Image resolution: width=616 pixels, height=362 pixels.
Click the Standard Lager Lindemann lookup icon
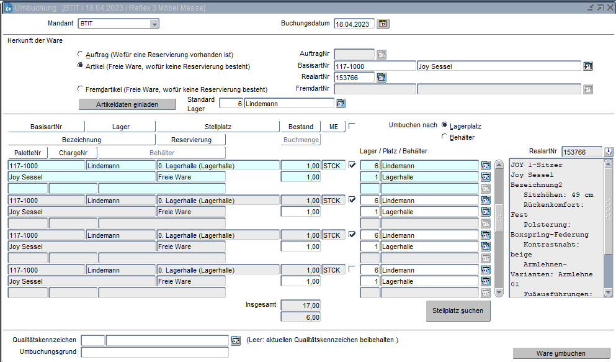click(x=341, y=104)
